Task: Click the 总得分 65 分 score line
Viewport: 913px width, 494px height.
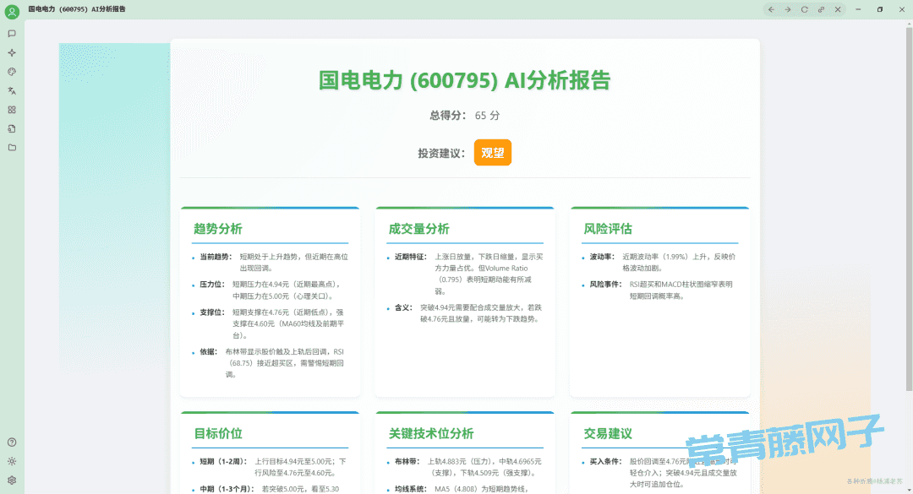Action: (x=465, y=115)
